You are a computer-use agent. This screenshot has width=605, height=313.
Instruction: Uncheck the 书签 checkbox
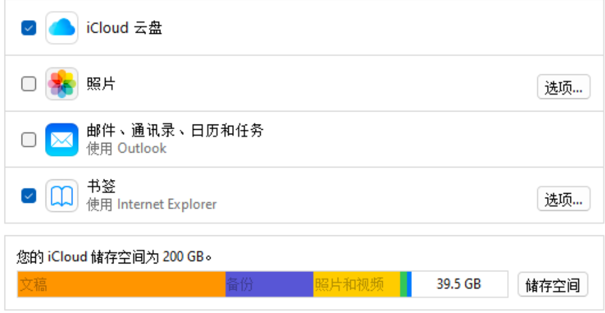pyautogui.click(x=29, y=196)
